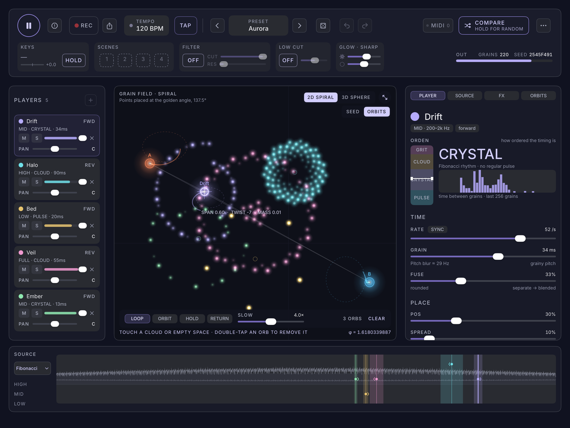Mute the Bed player
Screen dimensions: 570x428
pyautogui.click(x=24, y=226)
